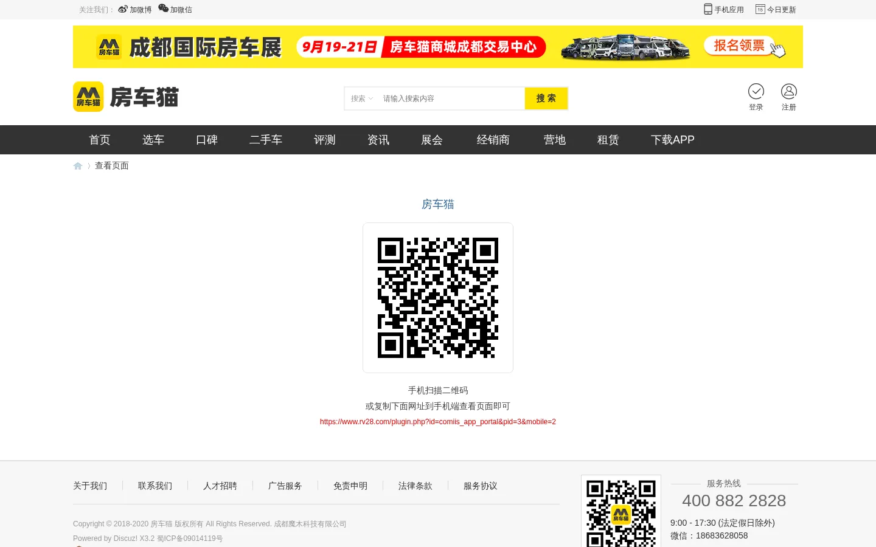Click the 手机扫描二维码 caption text

tap(438, 390)
